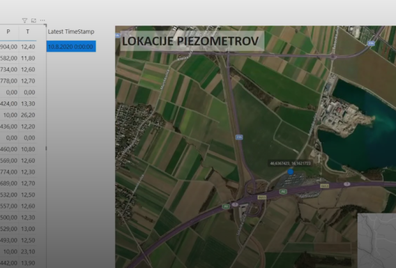Click the 230 road shield on the map
The height and width of the screenshot is (268, 396).
tap(240, 137)
